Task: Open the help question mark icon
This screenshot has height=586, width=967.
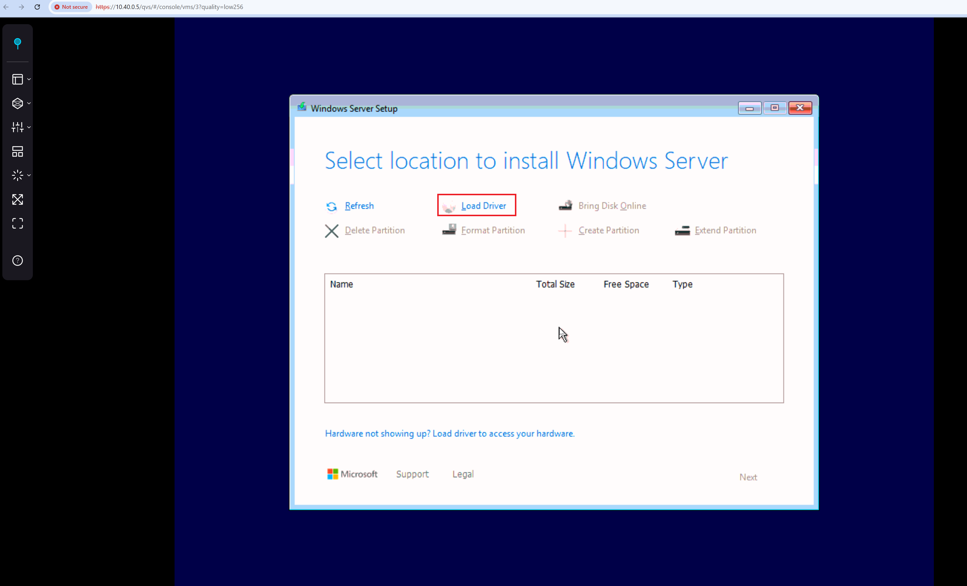Action: [x=17, y=261]
